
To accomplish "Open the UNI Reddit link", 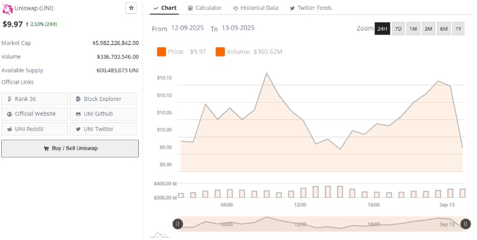I will coord(35,129).
